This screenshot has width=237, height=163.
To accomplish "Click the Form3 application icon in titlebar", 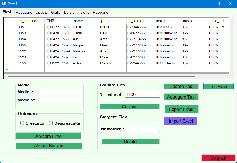I will tap(4, 4).
